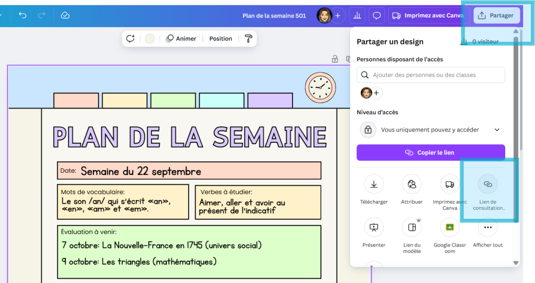Click Lien de consultation icon
Image resolution: width=535 pixels, height=283 pixels.
pyautogui.click(x=488, y=184)
